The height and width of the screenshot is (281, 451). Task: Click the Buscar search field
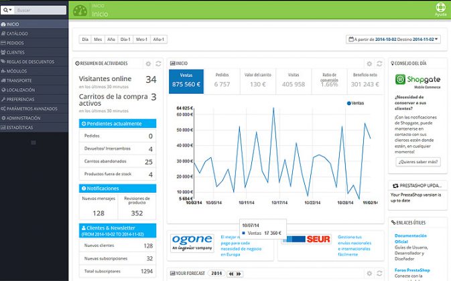coord(39,11)
